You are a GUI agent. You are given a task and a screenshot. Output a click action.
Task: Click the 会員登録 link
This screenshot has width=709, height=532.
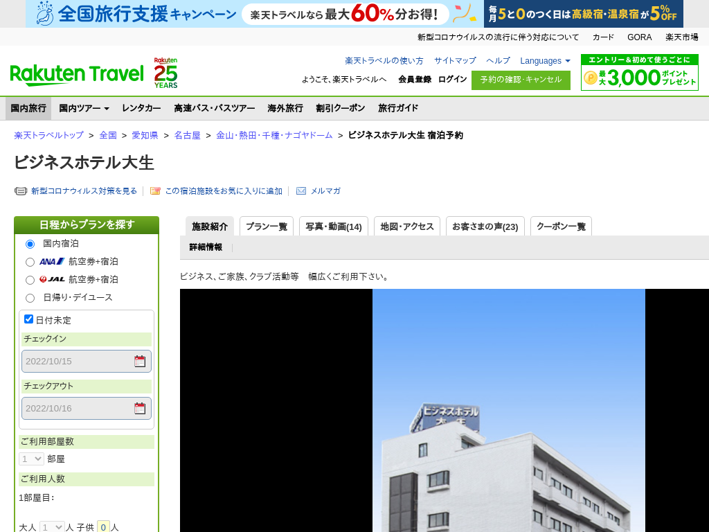coord(415,79)
